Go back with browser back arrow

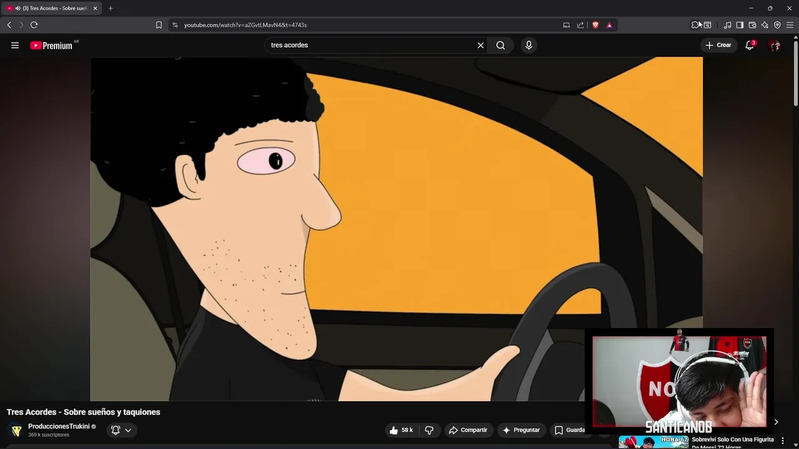[x=9, y=25]
